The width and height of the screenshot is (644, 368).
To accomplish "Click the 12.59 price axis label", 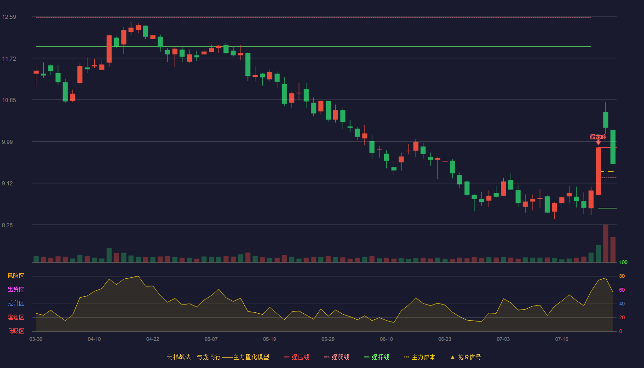I will point(9,17).
